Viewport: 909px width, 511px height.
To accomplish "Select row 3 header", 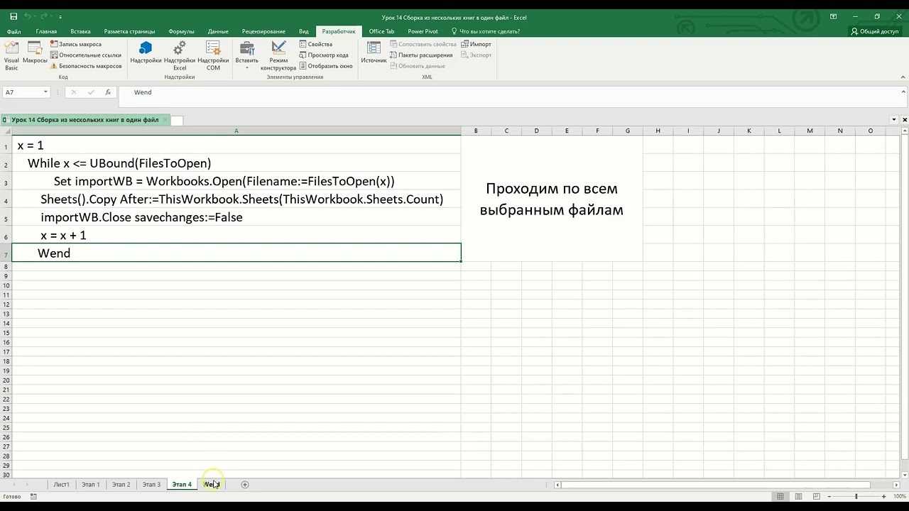I will point(6,182).
